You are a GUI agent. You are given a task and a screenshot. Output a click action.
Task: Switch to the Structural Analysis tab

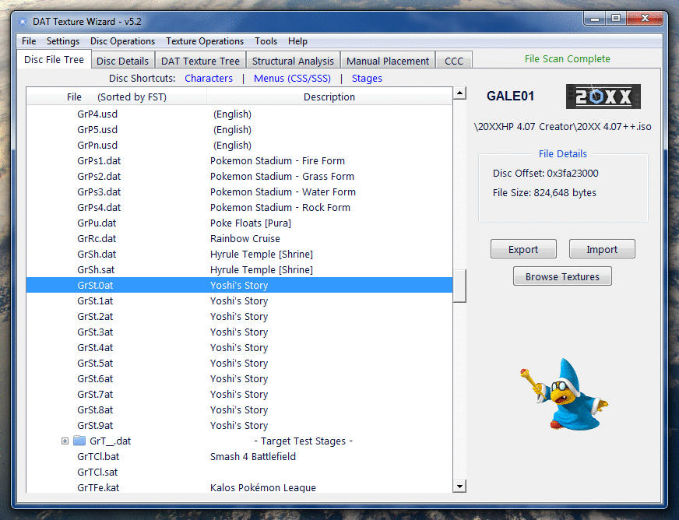click(293, 61)
